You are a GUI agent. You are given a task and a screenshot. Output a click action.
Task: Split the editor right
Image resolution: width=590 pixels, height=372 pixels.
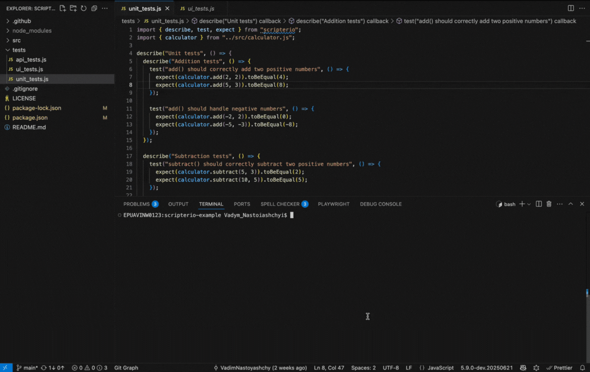click(571, 8)
